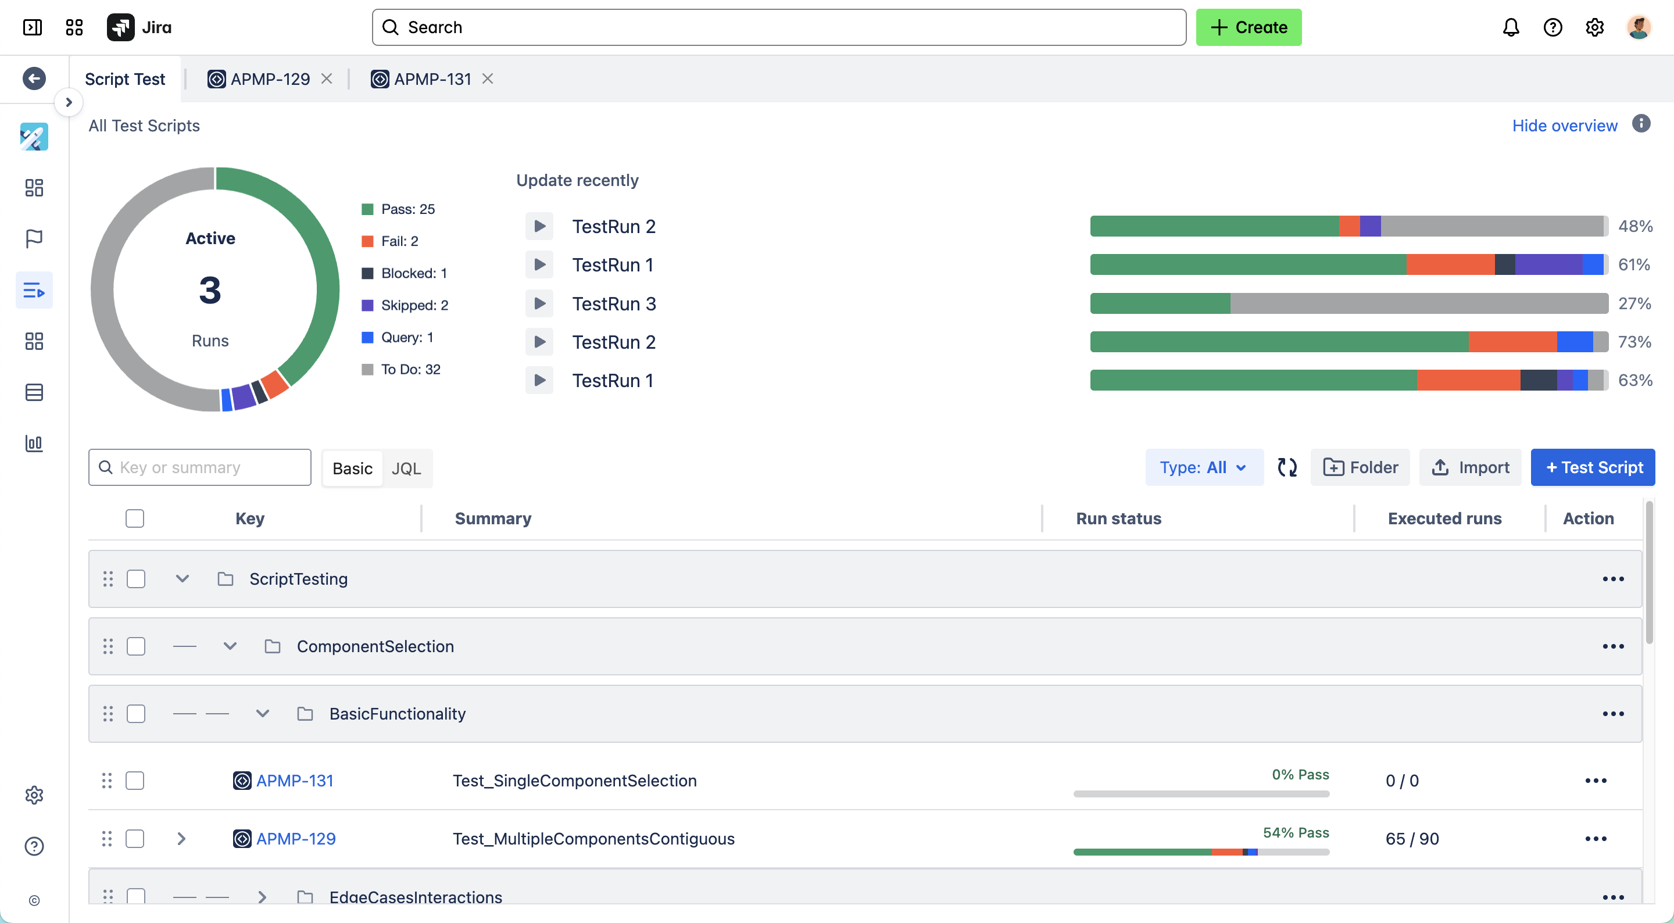Check the checkbox for APMP-131 row

[x=135, y=781]
